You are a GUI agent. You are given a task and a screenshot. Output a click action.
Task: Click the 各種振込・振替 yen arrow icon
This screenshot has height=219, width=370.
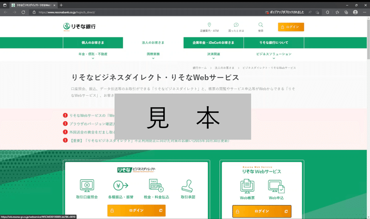click(x=121, y=186)
